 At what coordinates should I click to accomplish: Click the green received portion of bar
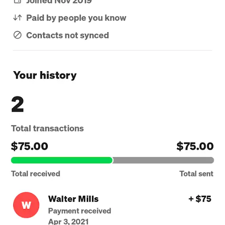click(x=62, y=160)
